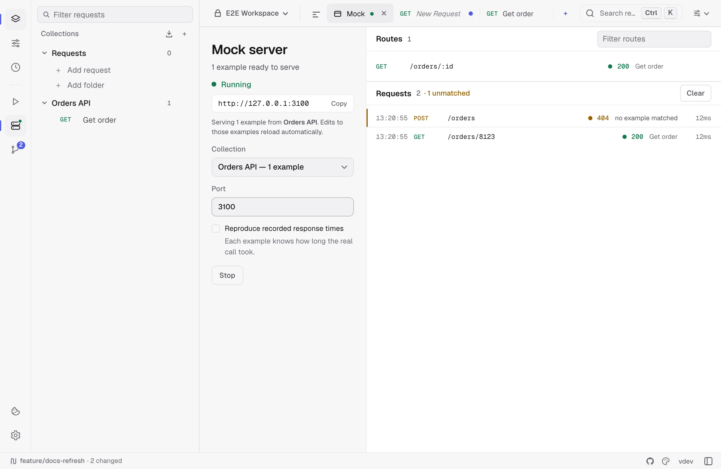This screenshot has width=721, height=469.
Task: Close the Mock tab
Action: pyautogui.click(x=384, y=13)
